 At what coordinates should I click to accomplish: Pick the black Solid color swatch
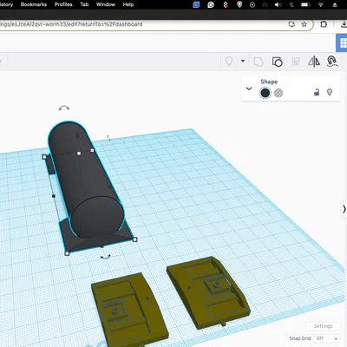coord(265,93)
